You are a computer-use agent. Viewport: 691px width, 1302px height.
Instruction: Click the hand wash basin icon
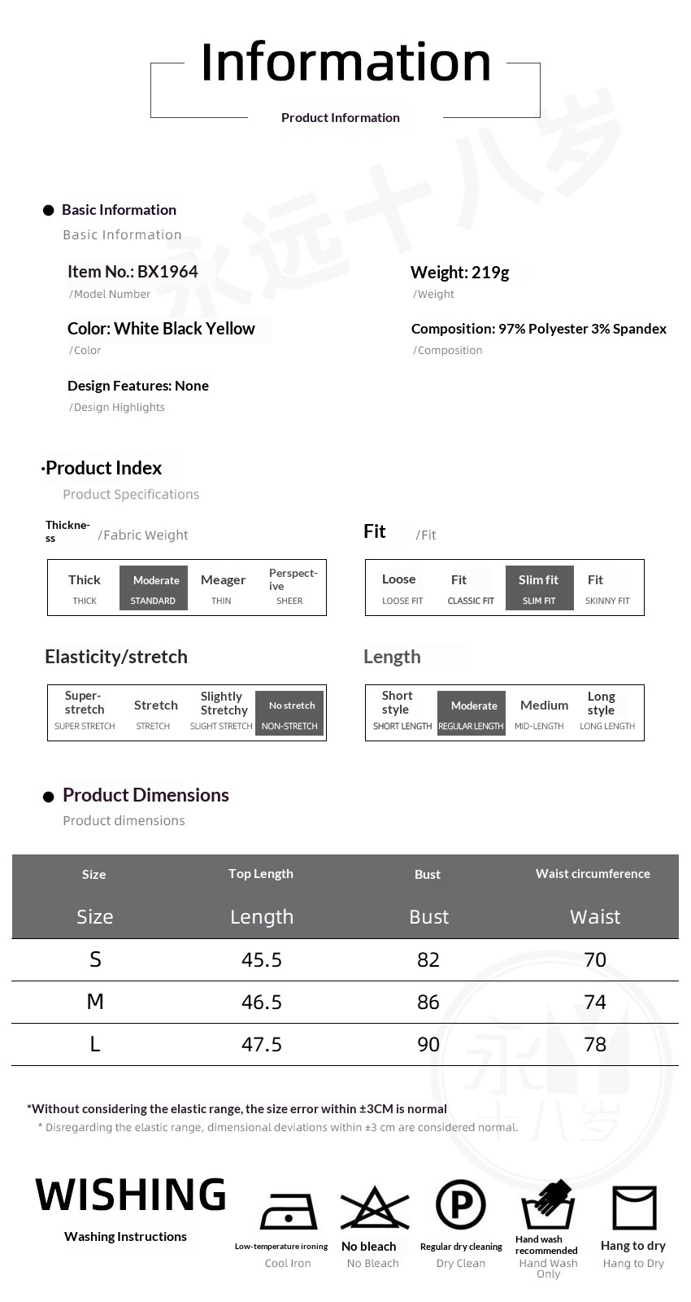pos(548,1206)
